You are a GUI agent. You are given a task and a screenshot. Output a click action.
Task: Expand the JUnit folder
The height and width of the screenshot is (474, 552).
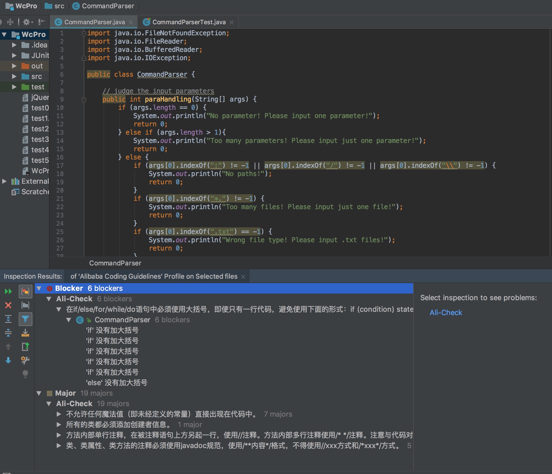point(14,55)
